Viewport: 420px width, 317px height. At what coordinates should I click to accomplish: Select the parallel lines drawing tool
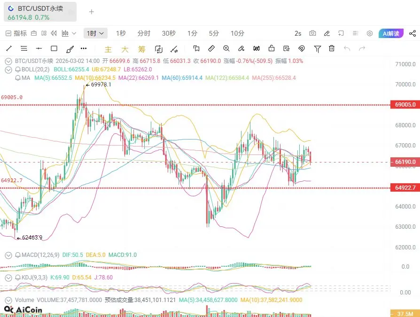pyautogui.click(x=24, y=48)
